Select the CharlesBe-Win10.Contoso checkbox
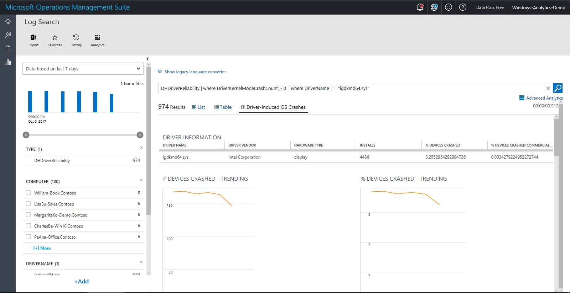 pos(28,226)
